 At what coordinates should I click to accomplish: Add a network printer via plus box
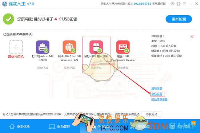click(16, 47)
